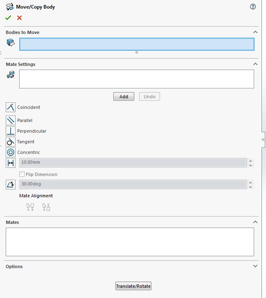
Task: Click the Bodies to Move body icon
Action: [x=11, y=43]
